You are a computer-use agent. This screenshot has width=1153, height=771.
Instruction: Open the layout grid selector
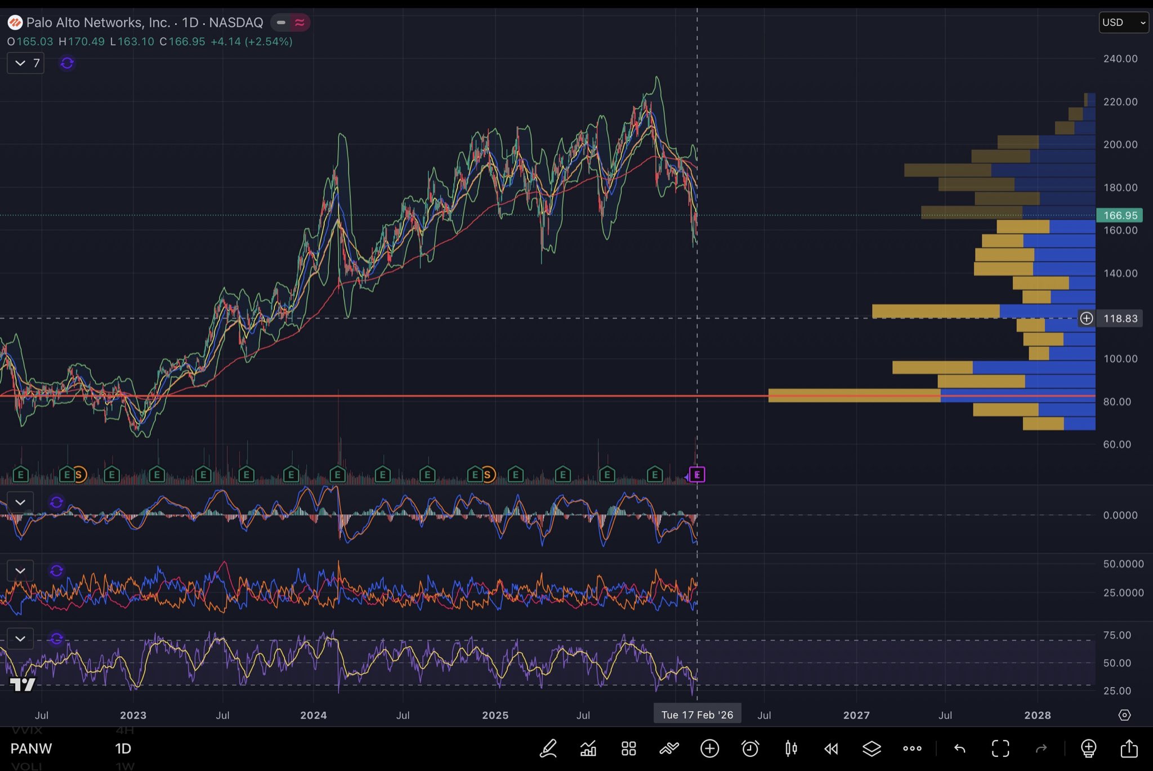629,748
